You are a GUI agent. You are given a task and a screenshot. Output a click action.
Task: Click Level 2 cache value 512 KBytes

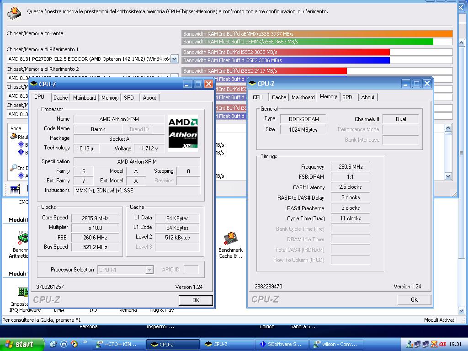tap(177, 238)
